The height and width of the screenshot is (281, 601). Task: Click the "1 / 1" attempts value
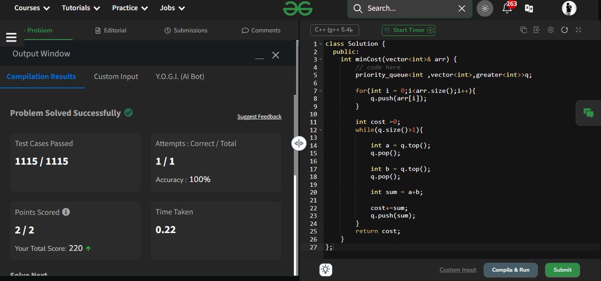click(x=165, y=161)
